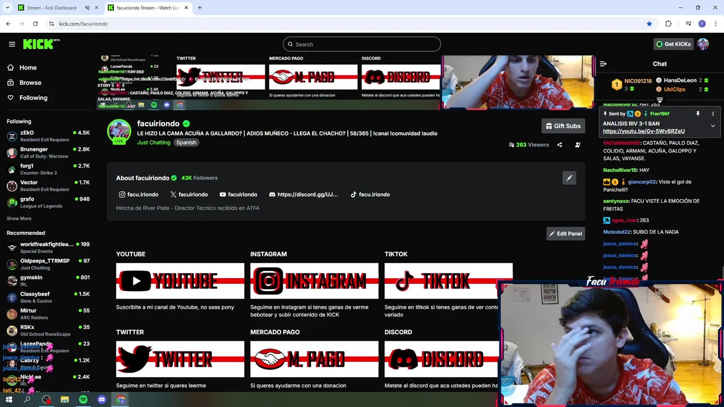
Task: Open Classybeef recommended channel
Action: point(48,297)
